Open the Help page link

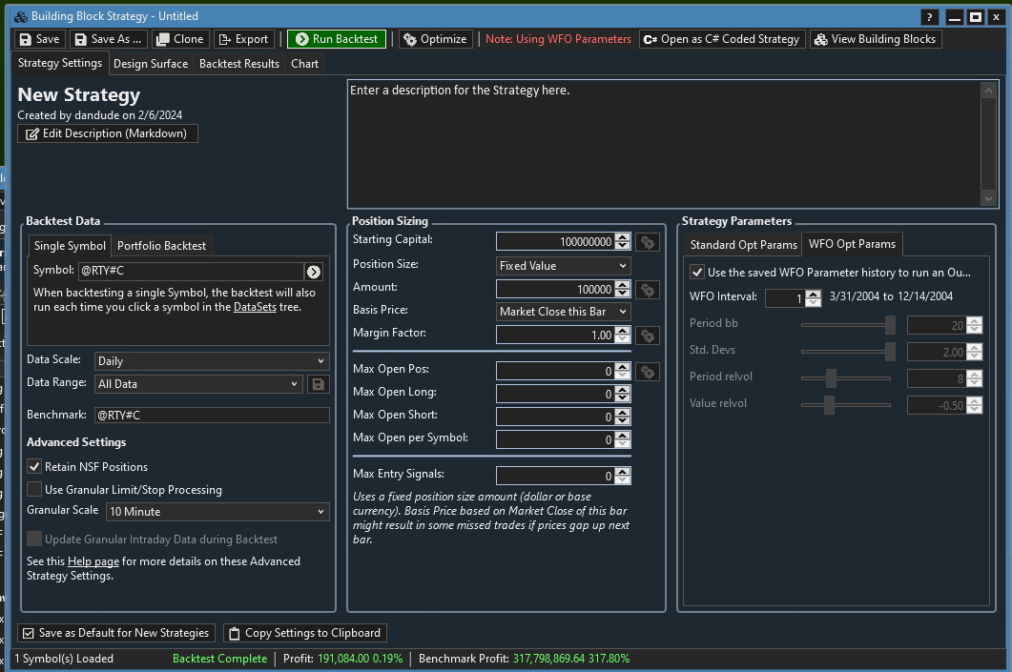coord(93,561)
